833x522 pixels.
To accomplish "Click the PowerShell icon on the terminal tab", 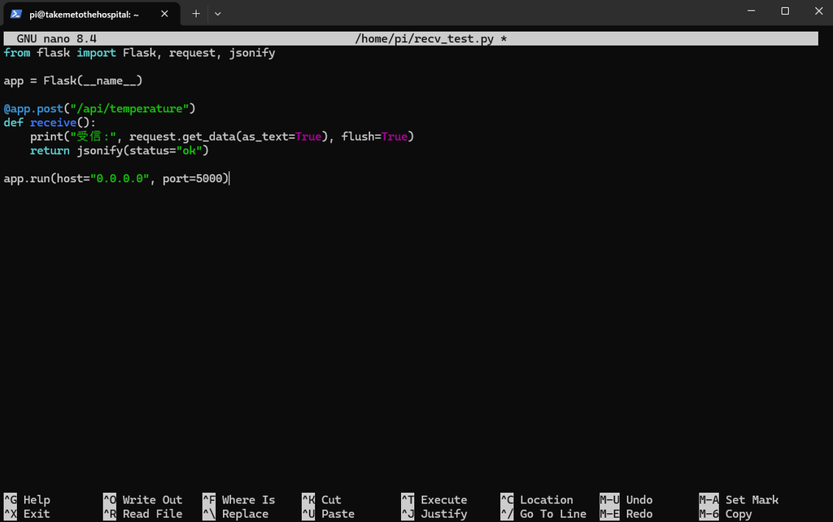I will coord(16,15).
